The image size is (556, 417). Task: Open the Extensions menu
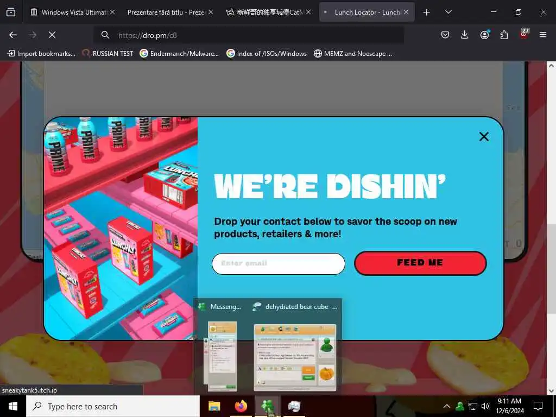pos(504,35)
